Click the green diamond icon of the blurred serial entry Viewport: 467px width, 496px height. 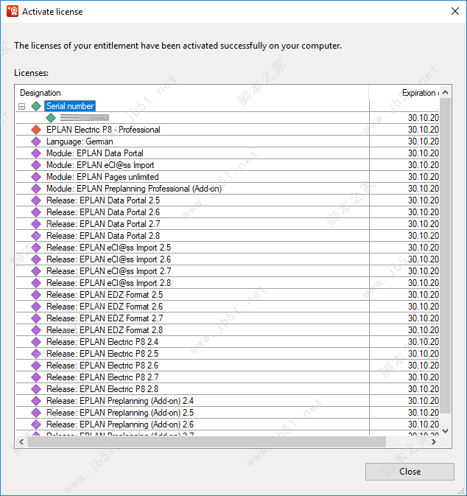pyautogui.click(x=51, y=118)
